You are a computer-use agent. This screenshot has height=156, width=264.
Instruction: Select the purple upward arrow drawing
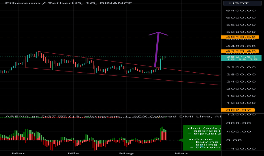tap(157, 49)
